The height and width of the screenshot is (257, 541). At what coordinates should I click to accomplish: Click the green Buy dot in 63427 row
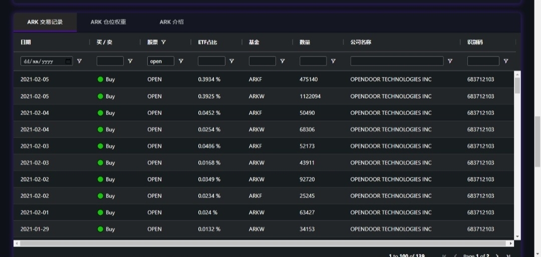[x=100, y=212]
